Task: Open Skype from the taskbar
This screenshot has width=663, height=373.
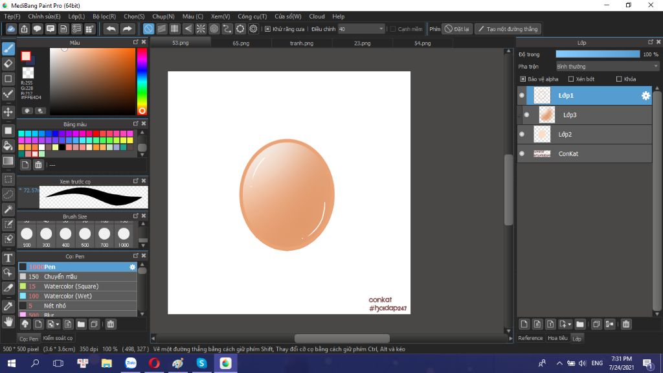Action: [x=202, y=363]
